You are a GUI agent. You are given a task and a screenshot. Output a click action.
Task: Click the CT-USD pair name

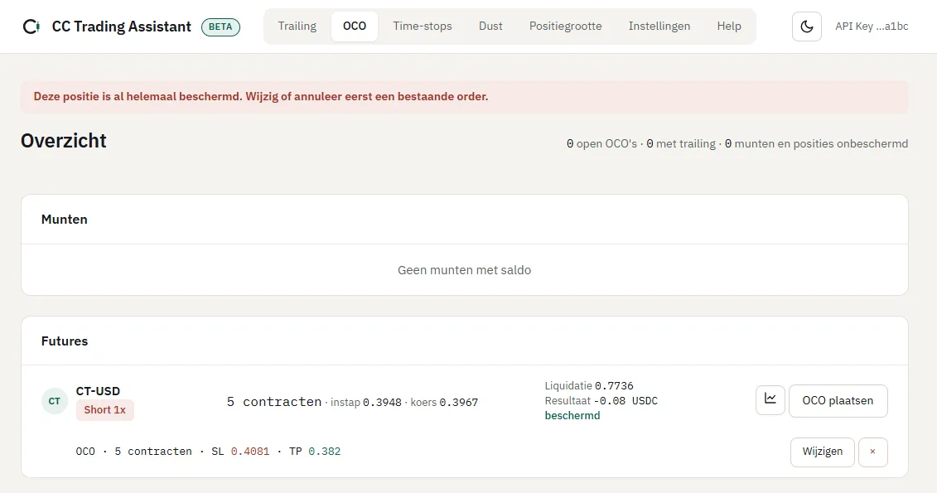pos(98,391)
